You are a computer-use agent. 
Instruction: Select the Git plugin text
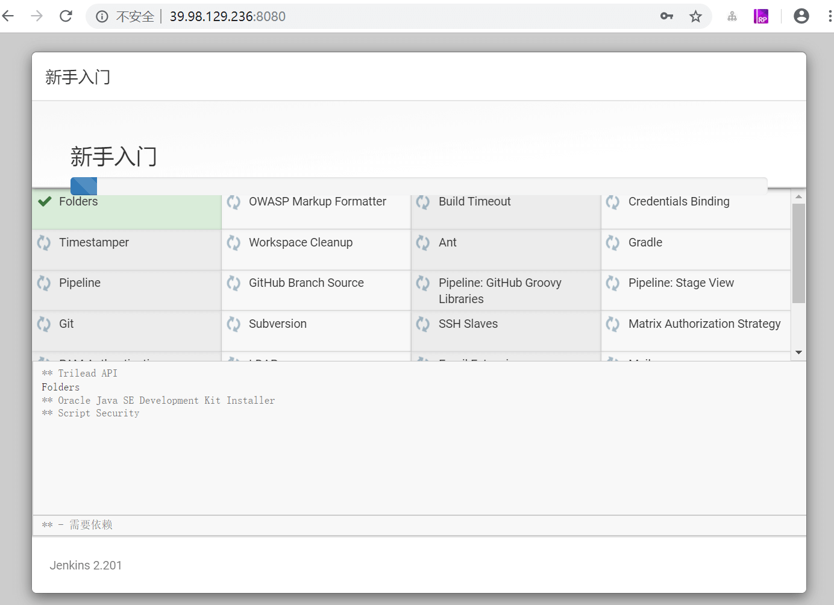pos(66,324)
